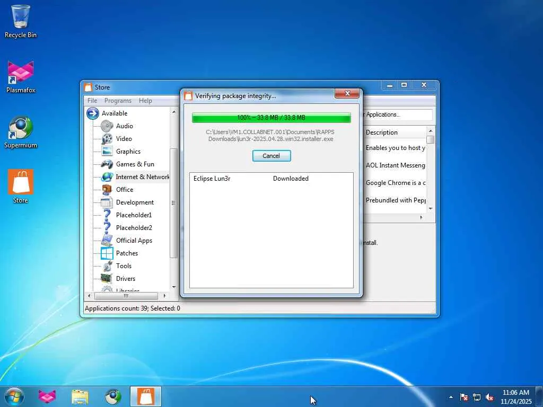Screen dimensions: 543x407
Task: Click the network tray icon
Action: 477,397
